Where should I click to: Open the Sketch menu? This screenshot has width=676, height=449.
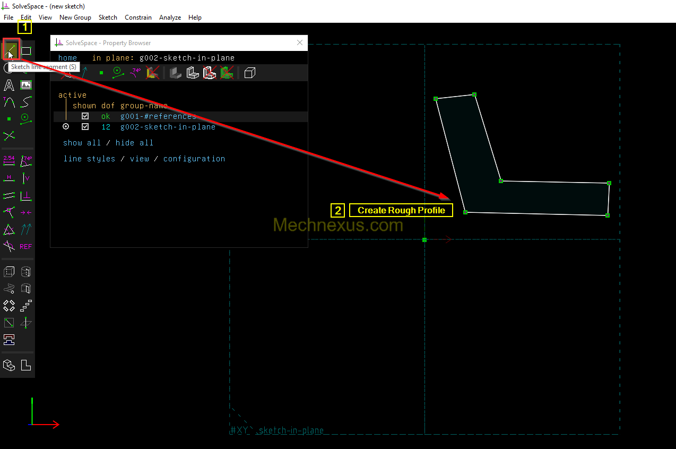(x=108, y=18)
